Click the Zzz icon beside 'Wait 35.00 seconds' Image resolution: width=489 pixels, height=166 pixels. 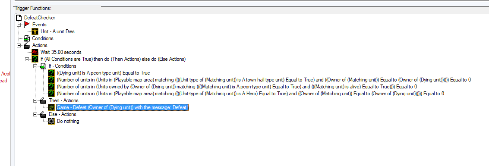35,52
